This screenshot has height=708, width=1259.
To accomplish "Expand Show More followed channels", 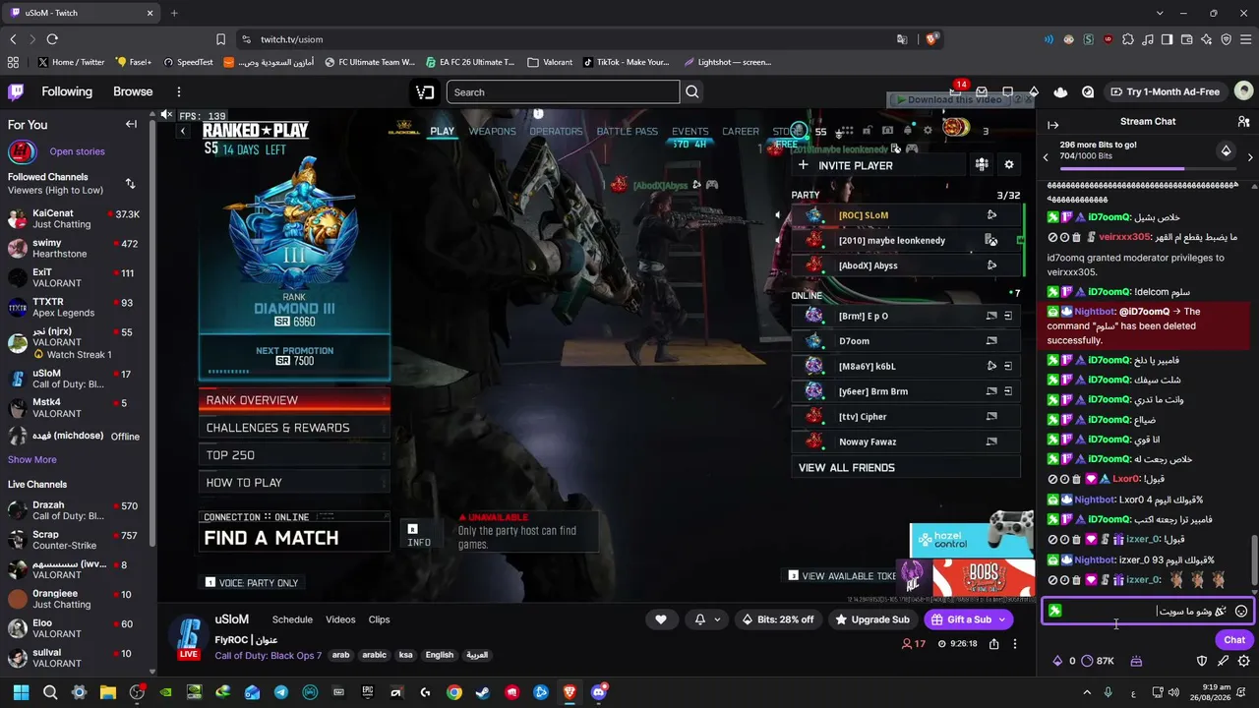I will [x=32, y=459].
